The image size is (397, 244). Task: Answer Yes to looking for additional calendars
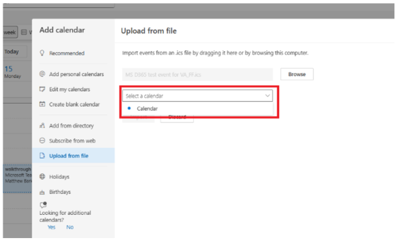point(52,227)
